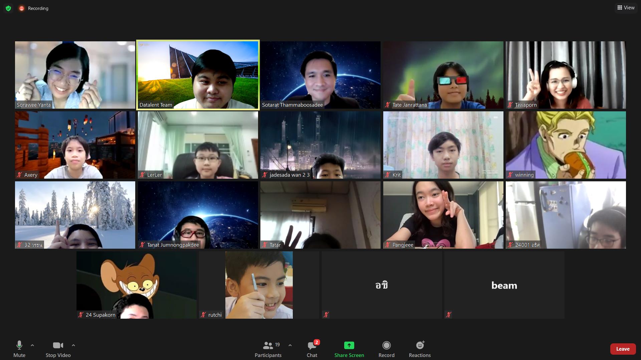
Task: Open the Chat panel
Action: (312, 349)
